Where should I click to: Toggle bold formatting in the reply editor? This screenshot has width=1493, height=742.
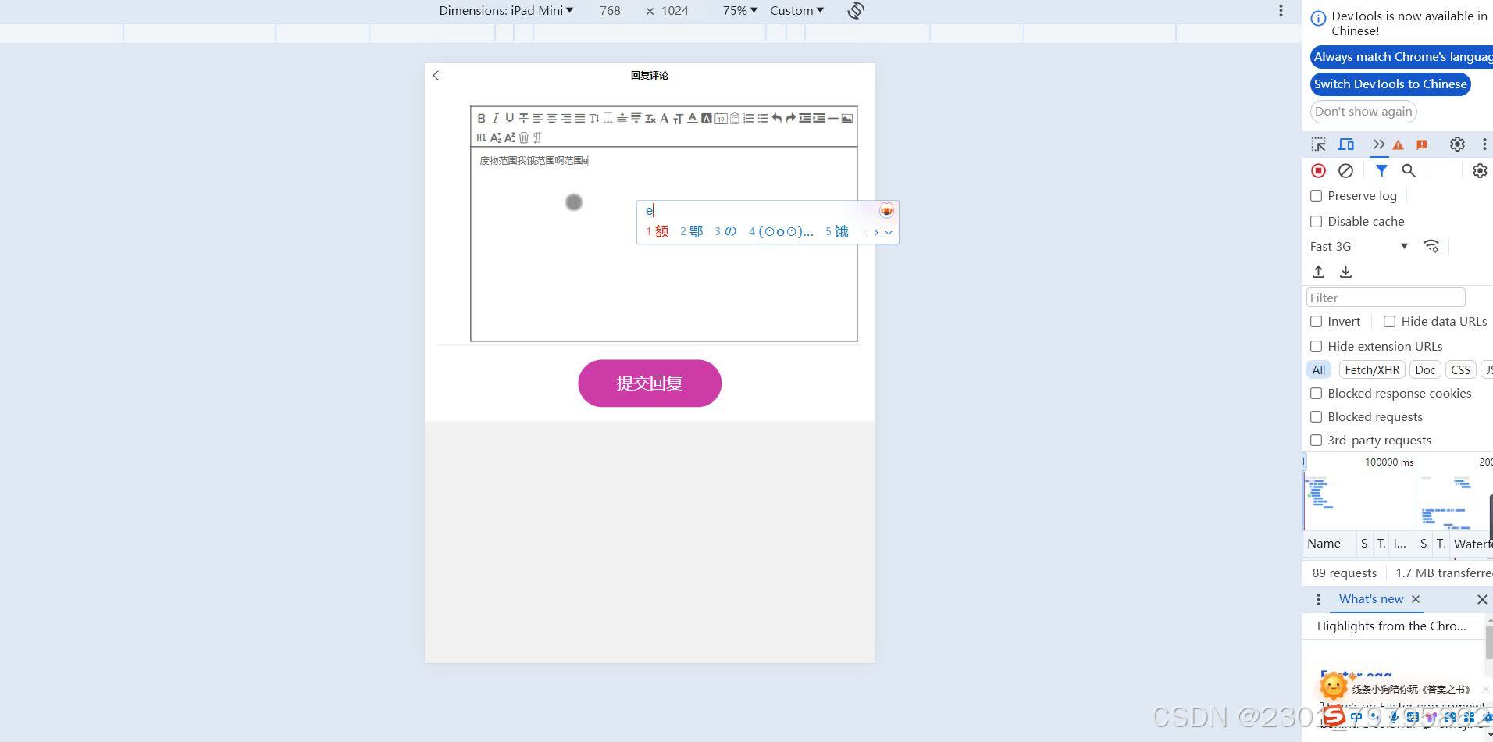pos(481,119)
